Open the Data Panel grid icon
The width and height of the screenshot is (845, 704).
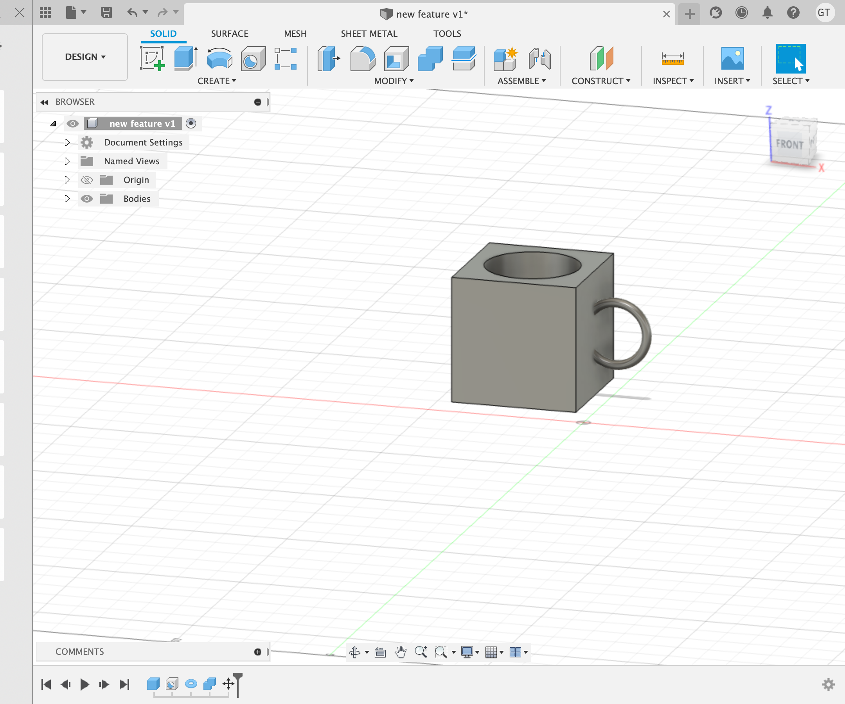pyautogui.click(x=45, y=13)
